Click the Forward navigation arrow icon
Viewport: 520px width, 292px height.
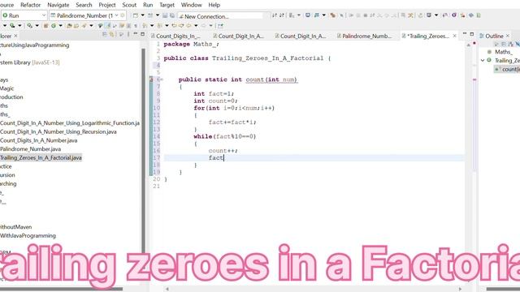point(204,25)
